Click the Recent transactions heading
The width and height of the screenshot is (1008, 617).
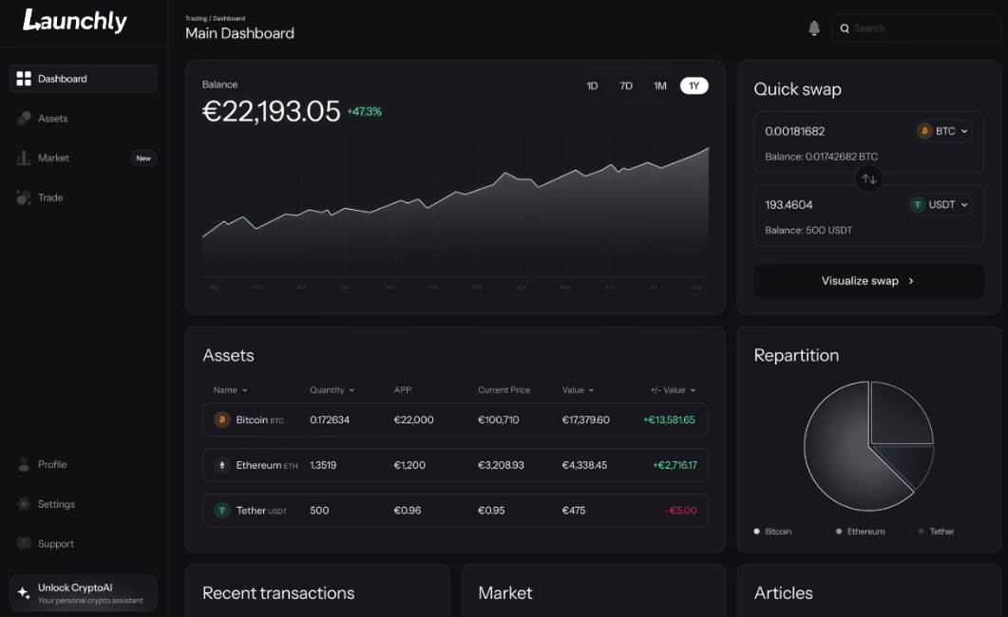pyautogui.click(x=278, y=593)
